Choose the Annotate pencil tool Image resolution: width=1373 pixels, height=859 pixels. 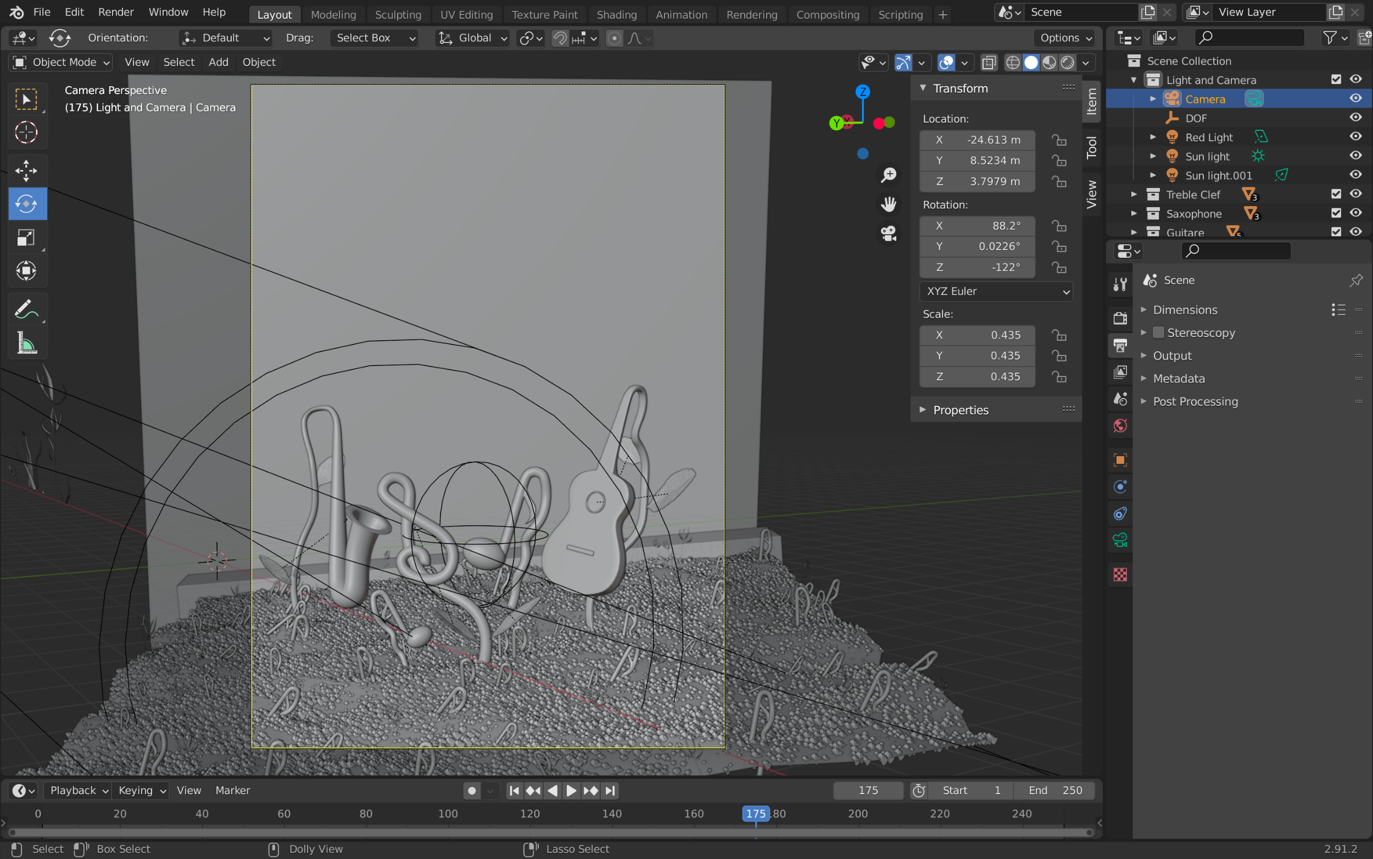pos(26,309)
